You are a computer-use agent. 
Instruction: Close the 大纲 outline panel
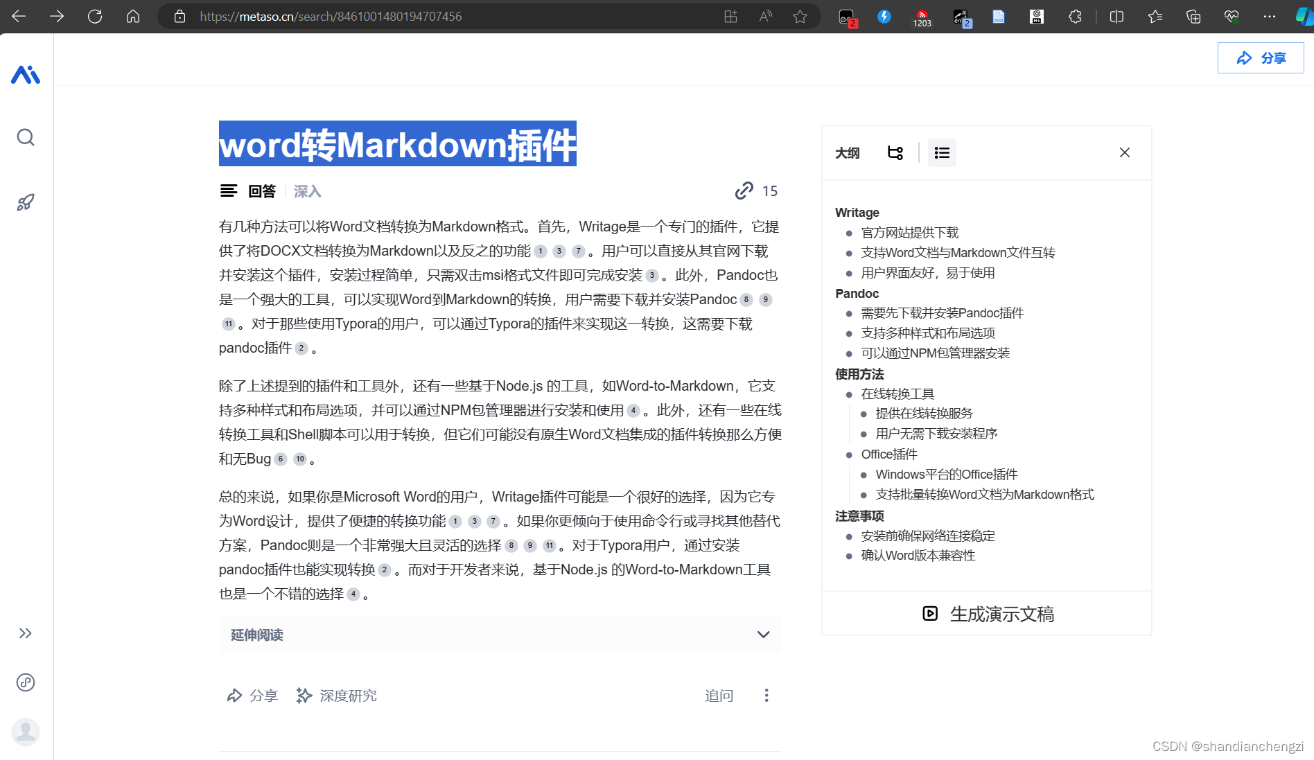click(1125, 152)
